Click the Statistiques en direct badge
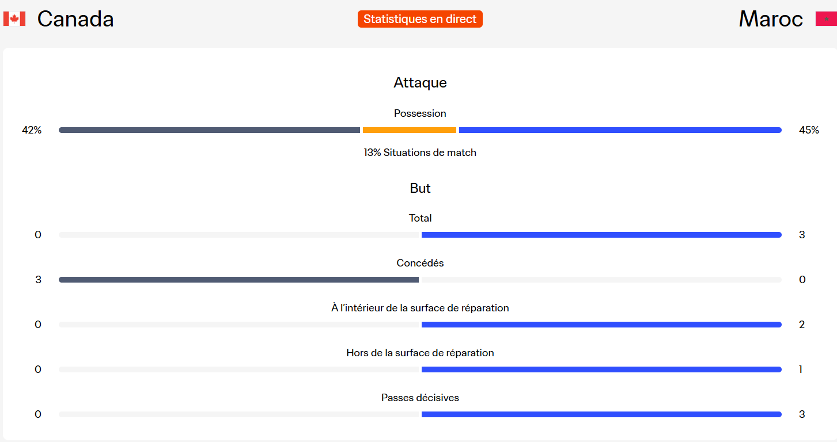The height and width of the screenshot is (442, 837). [x=420, y=19]
